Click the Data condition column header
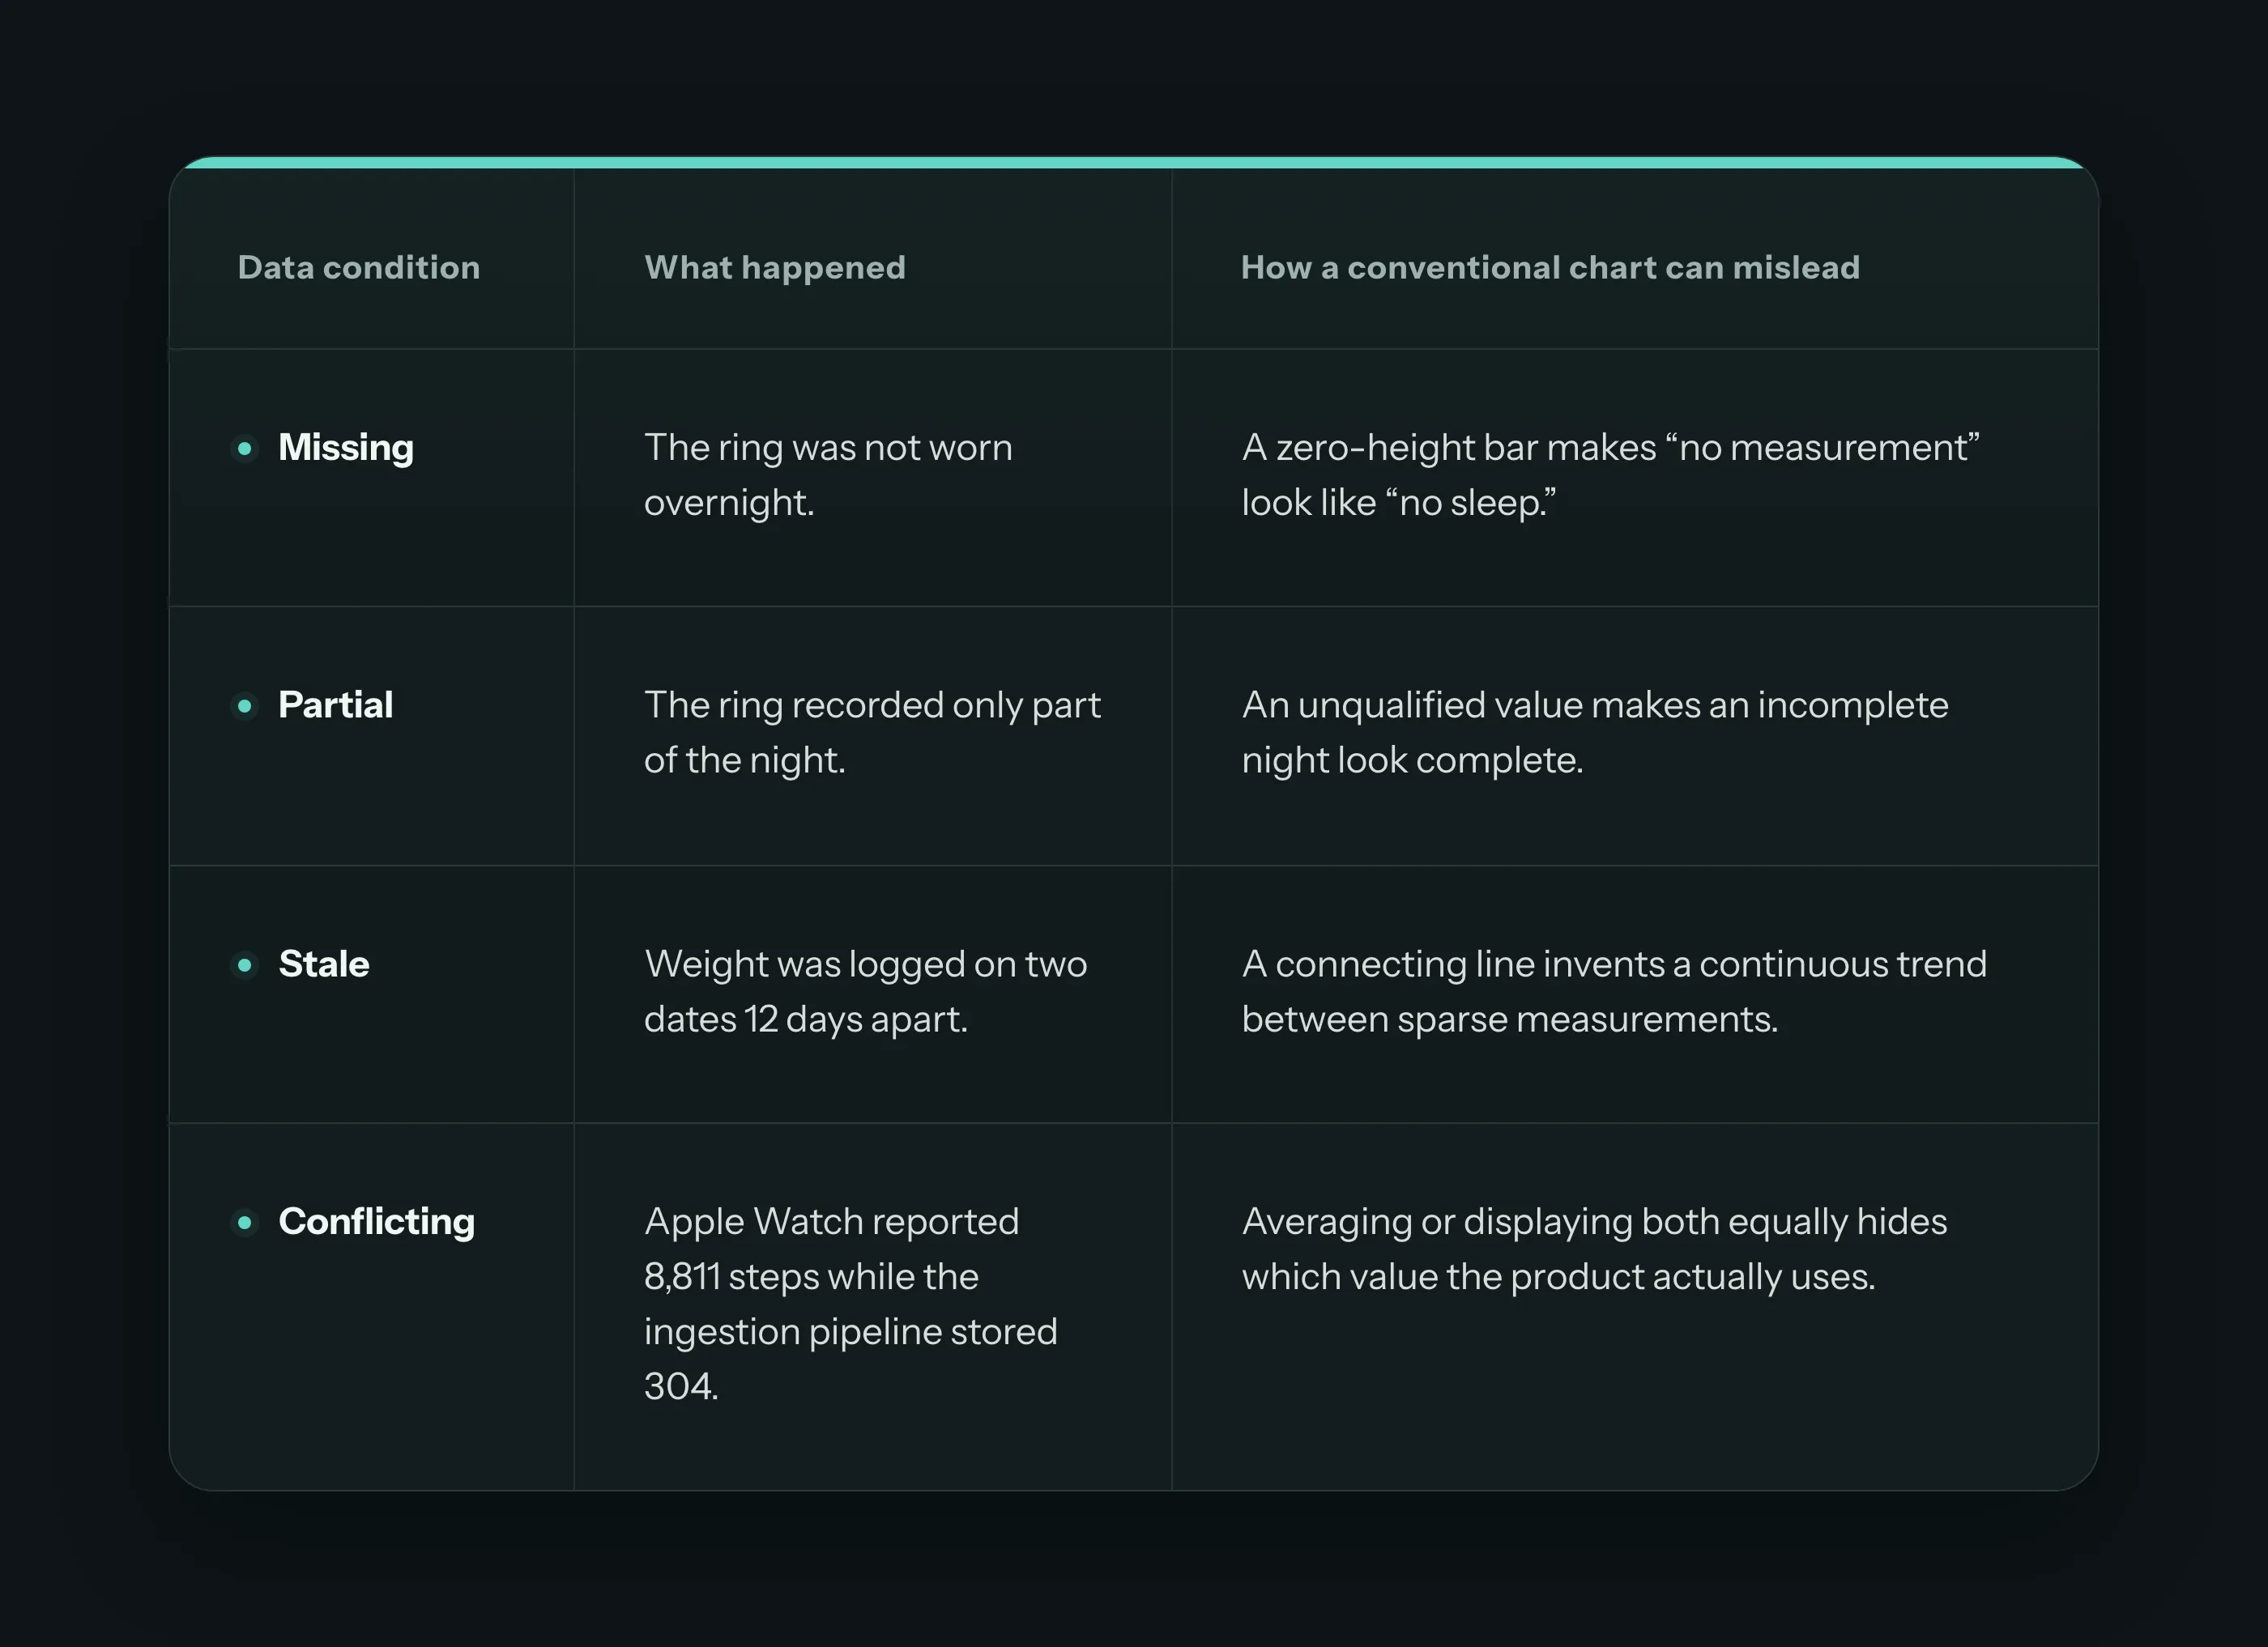 [x=359, y=267]
